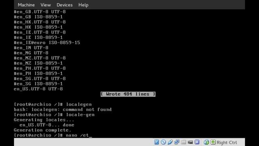The image size is (259, 146).
Task: Click the '#en_IE ISO-8859-1' line
Action: coord(38,37)
